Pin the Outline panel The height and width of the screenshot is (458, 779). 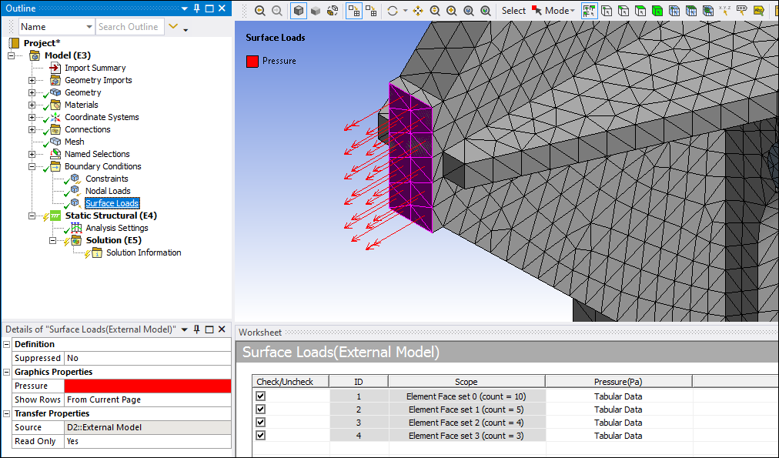[x=197, y=8]
